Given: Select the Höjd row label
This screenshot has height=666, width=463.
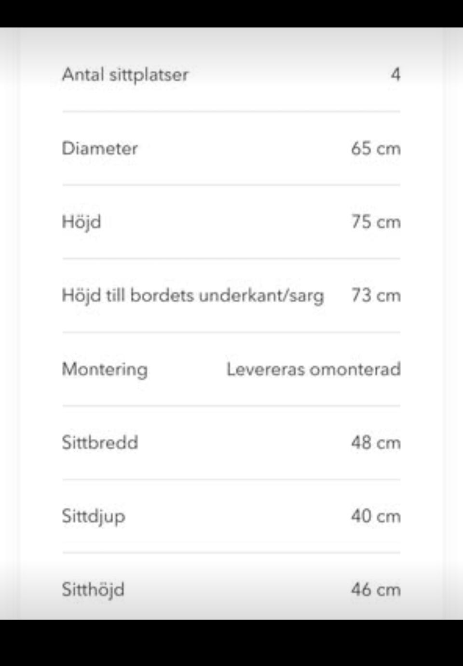Looking at the screenshot, I should 82,222.
